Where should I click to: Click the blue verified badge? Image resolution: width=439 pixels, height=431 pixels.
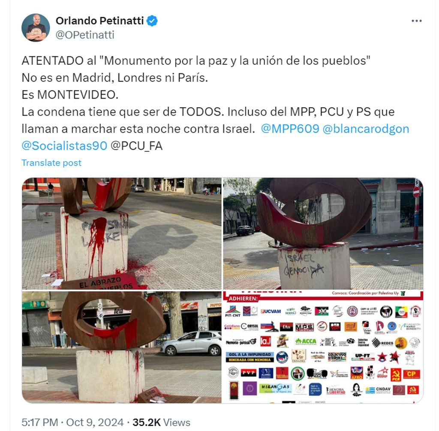click(152, 21)
